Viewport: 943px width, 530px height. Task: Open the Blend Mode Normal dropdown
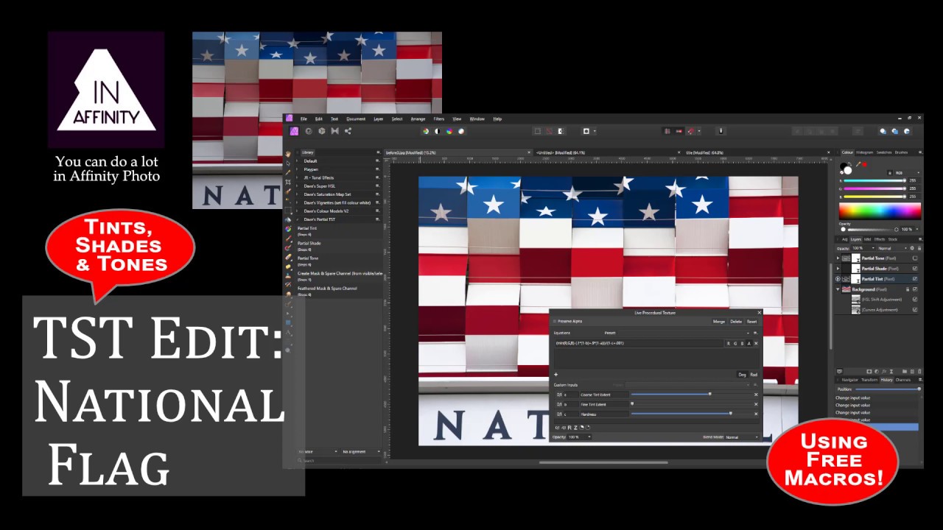tap(740, 437)
